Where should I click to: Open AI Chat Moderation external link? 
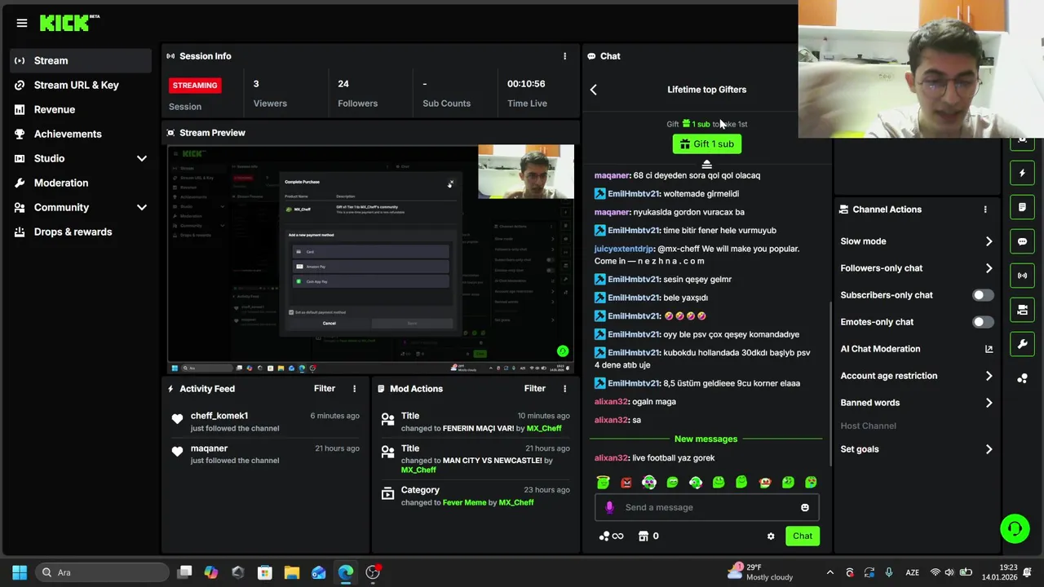(989, 349)
